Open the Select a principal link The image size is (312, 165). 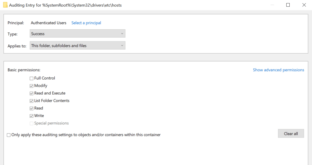(x=86, y=23)
